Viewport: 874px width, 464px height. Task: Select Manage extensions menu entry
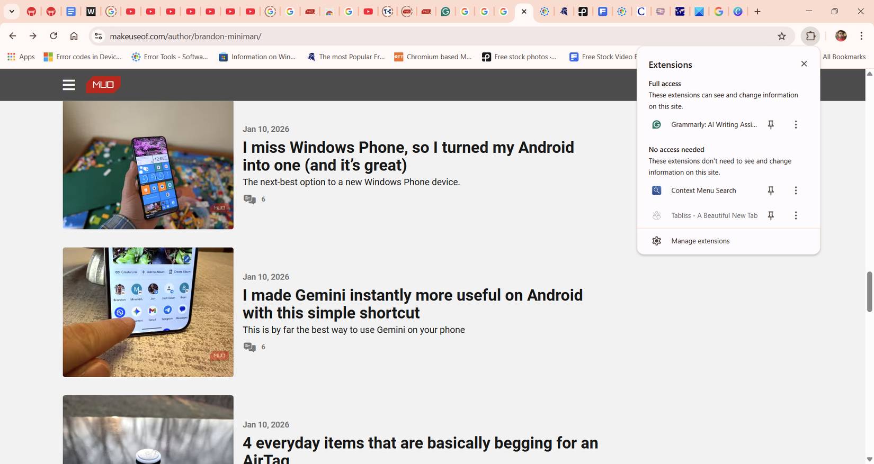pos(700,241)
